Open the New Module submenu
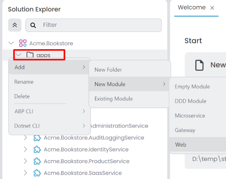 coord(129,84)
